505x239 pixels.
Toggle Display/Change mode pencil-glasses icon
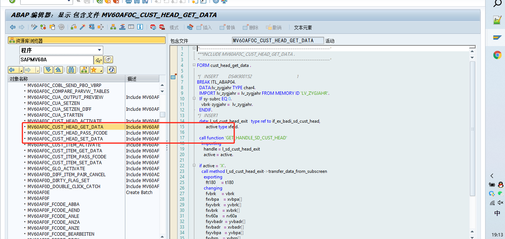[34, 27]
